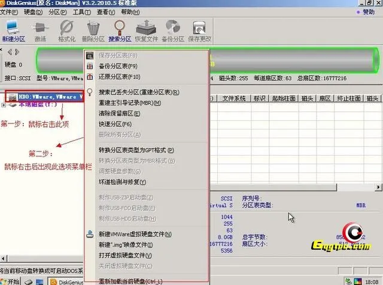Click the 赞助 link

[369, 12]
